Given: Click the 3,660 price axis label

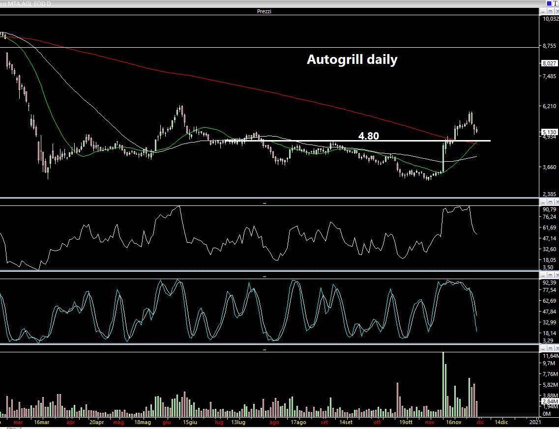Looking at the screenshot, I should pos(549,167).
